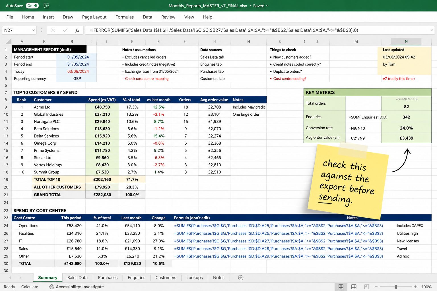The height and width of the screenshot is (291, 437).
Task: Click the Check cost centre mapping note
Action: 147,79
